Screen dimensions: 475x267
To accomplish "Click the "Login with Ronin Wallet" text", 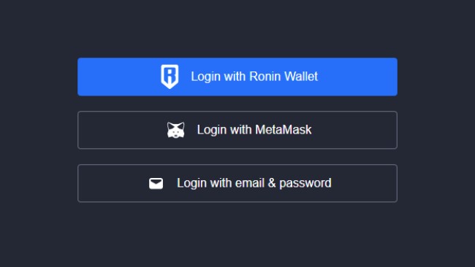I will (254, 77).
